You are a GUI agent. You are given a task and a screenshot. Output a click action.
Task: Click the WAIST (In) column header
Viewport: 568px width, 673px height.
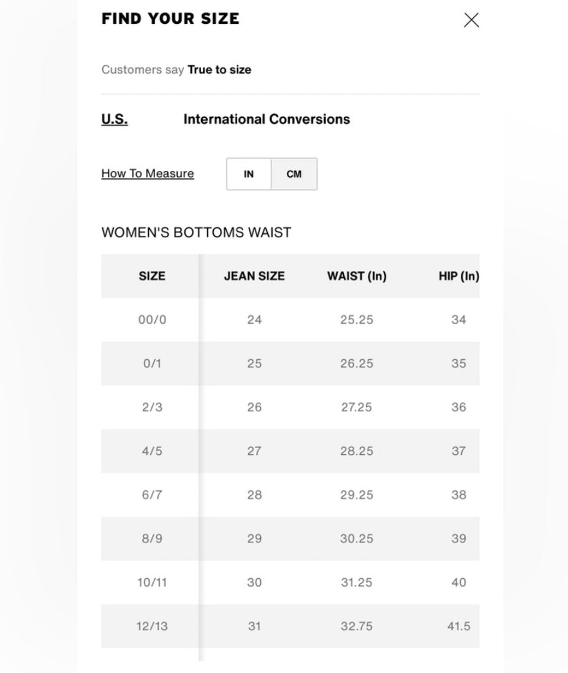[x=357, y=276]
